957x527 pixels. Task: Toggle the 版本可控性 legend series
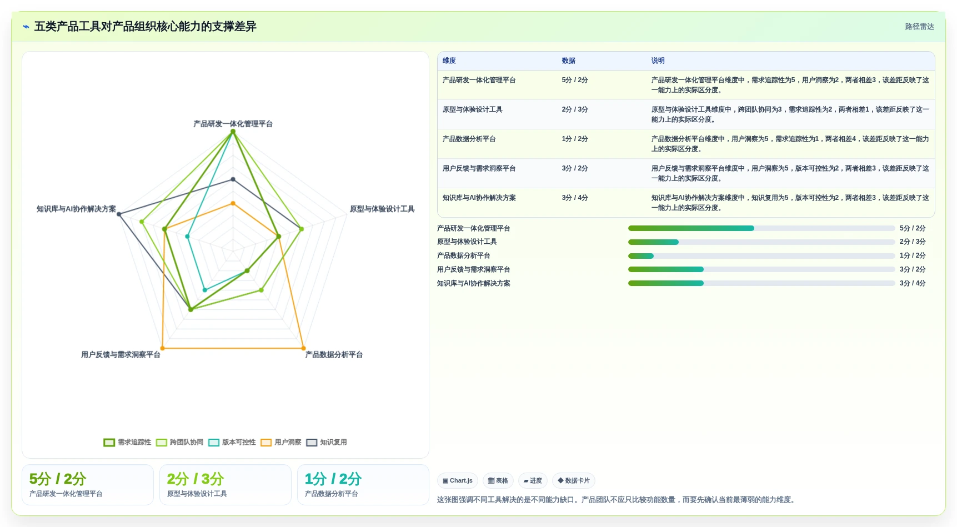pos(232,443)
